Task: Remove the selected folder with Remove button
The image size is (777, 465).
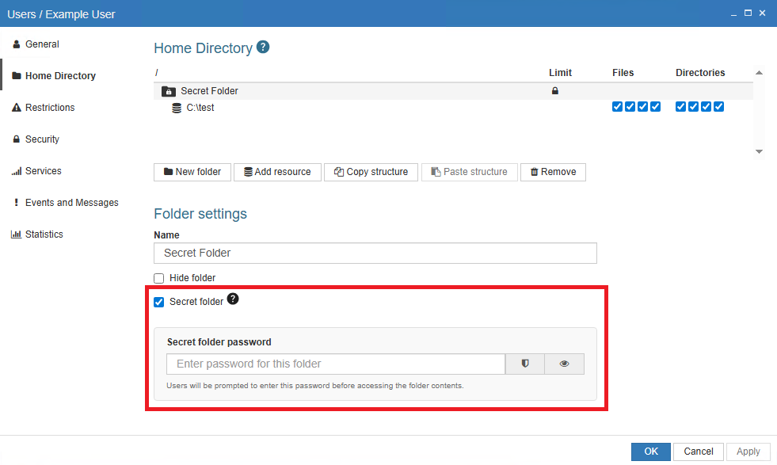Action: pos(553,172)
